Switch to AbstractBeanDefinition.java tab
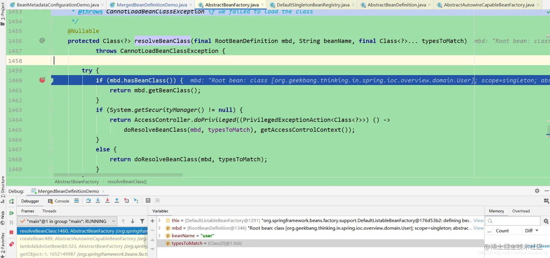The image size is (550, 258). [x=396, y=5]
